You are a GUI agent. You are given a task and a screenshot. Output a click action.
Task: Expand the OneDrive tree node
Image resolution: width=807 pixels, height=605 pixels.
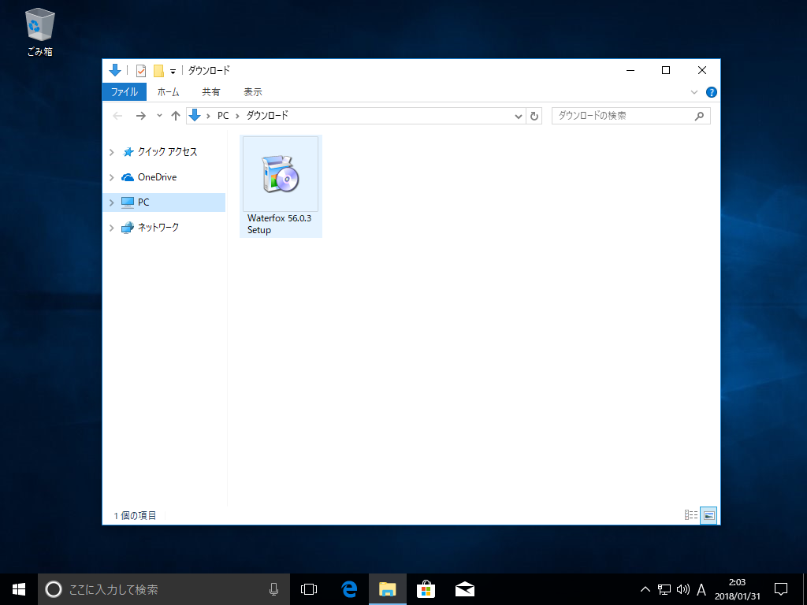[x=112, y=177]
